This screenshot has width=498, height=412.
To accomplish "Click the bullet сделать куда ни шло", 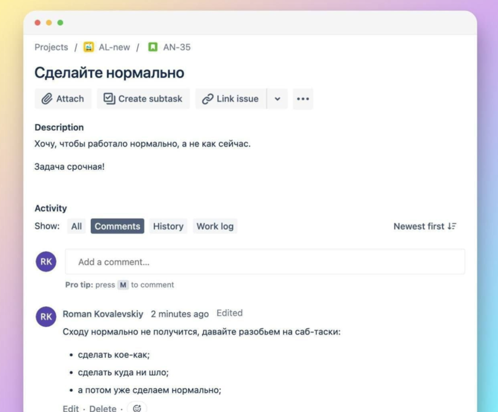I will pos(123,372).
